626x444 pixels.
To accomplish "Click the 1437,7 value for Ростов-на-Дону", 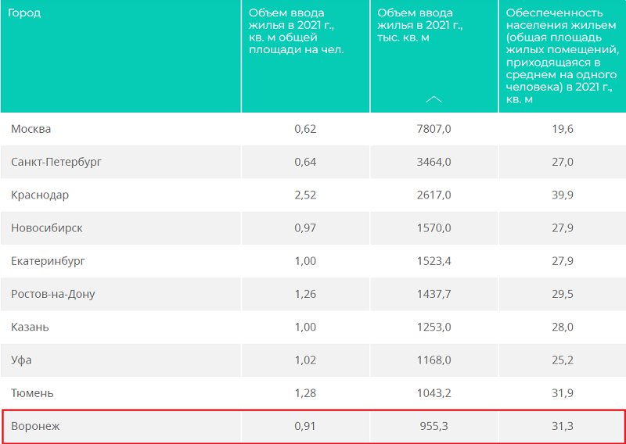I will click(434, 295).
